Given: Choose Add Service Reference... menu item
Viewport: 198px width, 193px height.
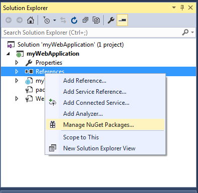Looking at the screenshot, I should (x=105, y=92).
